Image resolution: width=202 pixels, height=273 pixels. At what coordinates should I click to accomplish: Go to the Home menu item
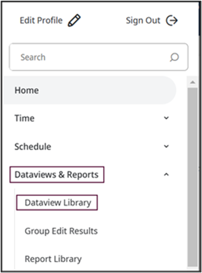pos(27,90)
